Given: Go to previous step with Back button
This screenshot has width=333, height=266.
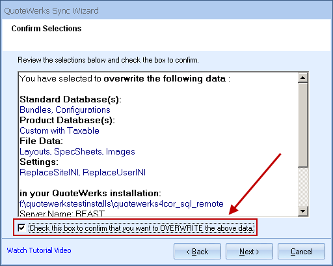Looking at the screenshot, I should tap(197, 252).
